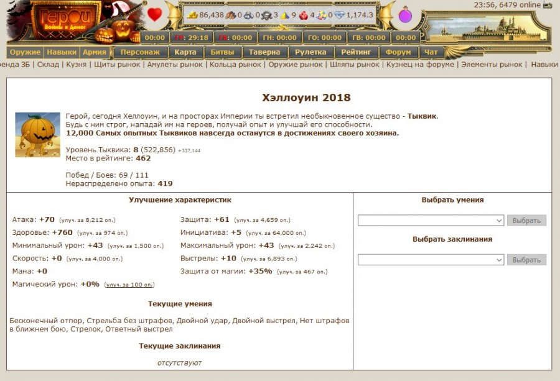Go to Щиты рынок
This screenshot has height=381, width=560.
[117, 65]
